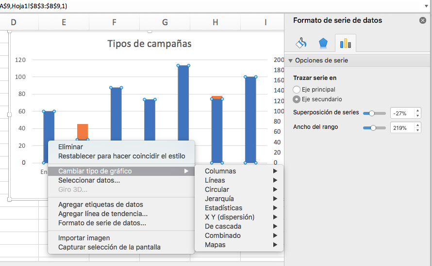Click the formula bar text
The image size is (432, 266).
pos(33,6)
